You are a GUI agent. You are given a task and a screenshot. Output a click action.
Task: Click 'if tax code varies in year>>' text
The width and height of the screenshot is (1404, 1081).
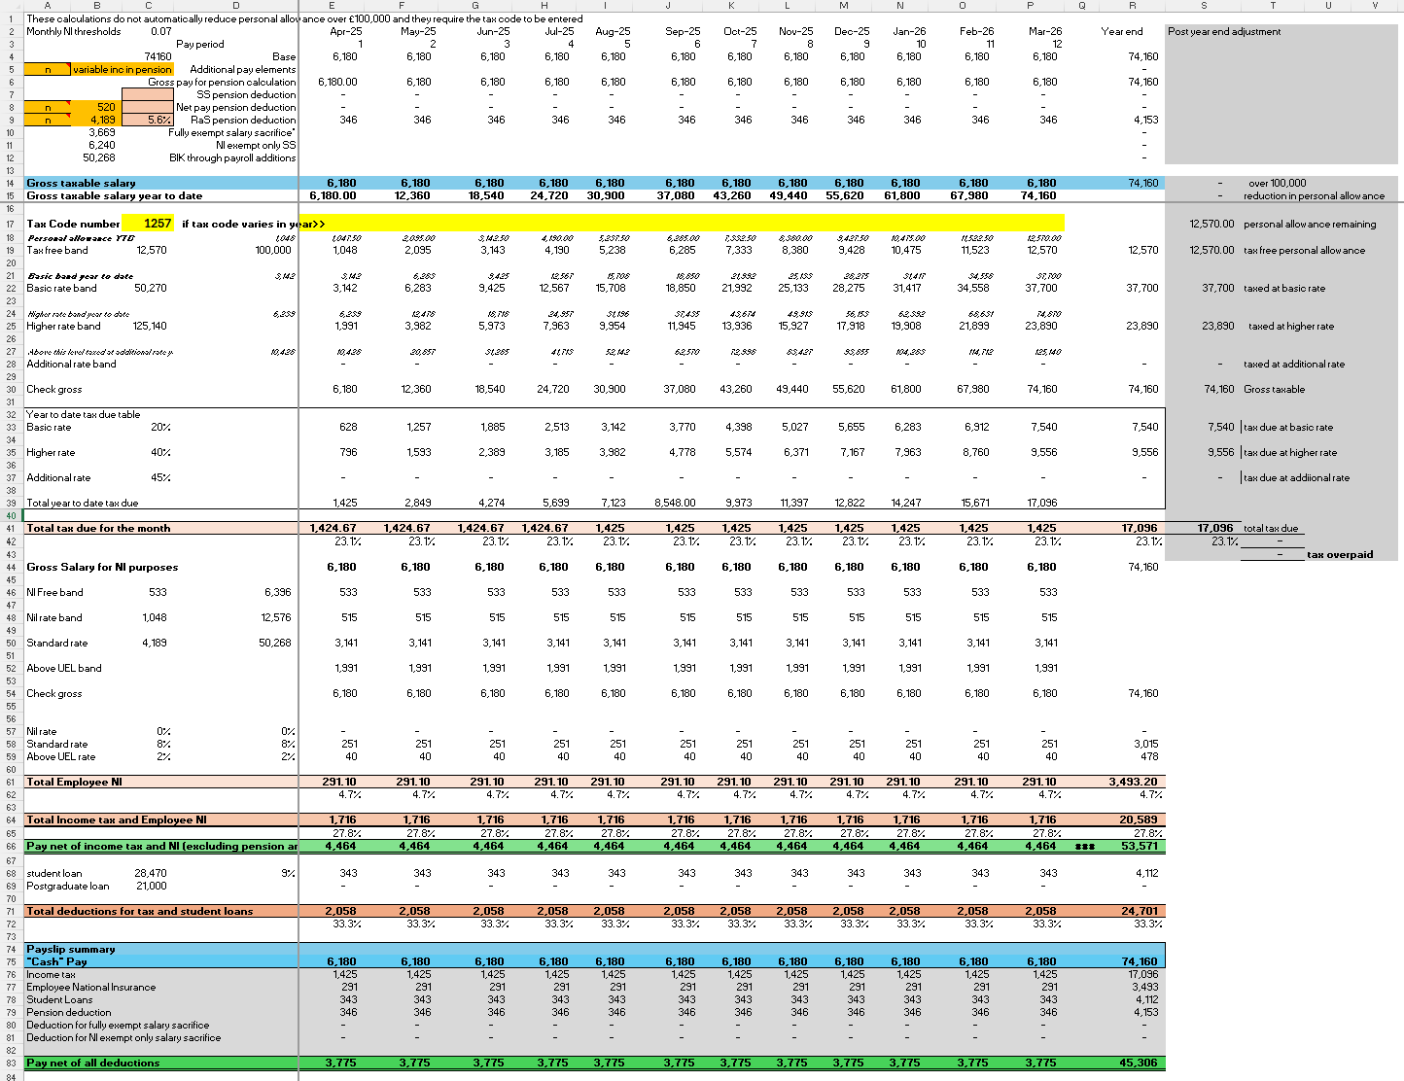[253, 224]
